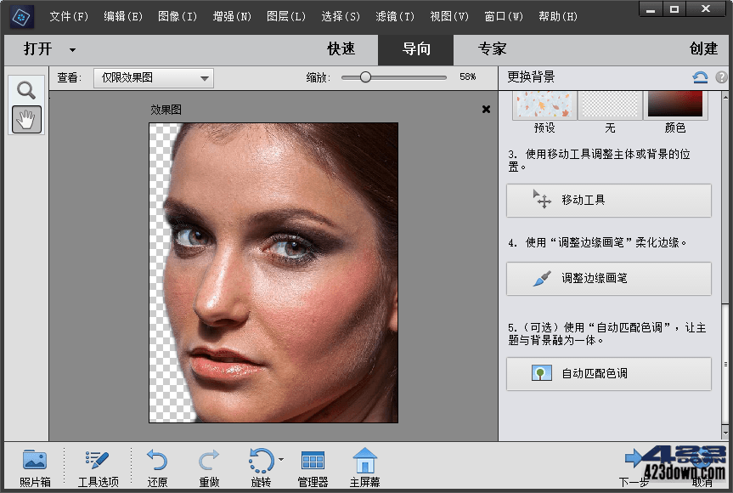Select the 颜色 background thumbnail
This screenshot has height=493, width=733.
(674, 105)
